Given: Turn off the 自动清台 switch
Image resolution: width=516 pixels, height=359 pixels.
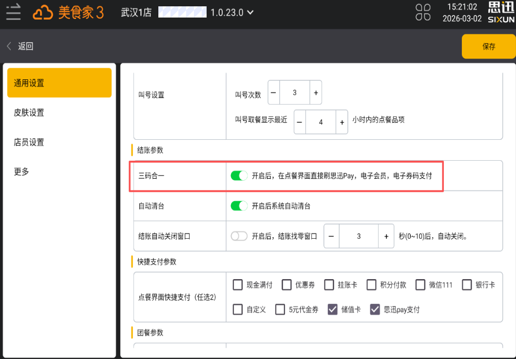Looking at the screenshot, I should tap(239, 206).
